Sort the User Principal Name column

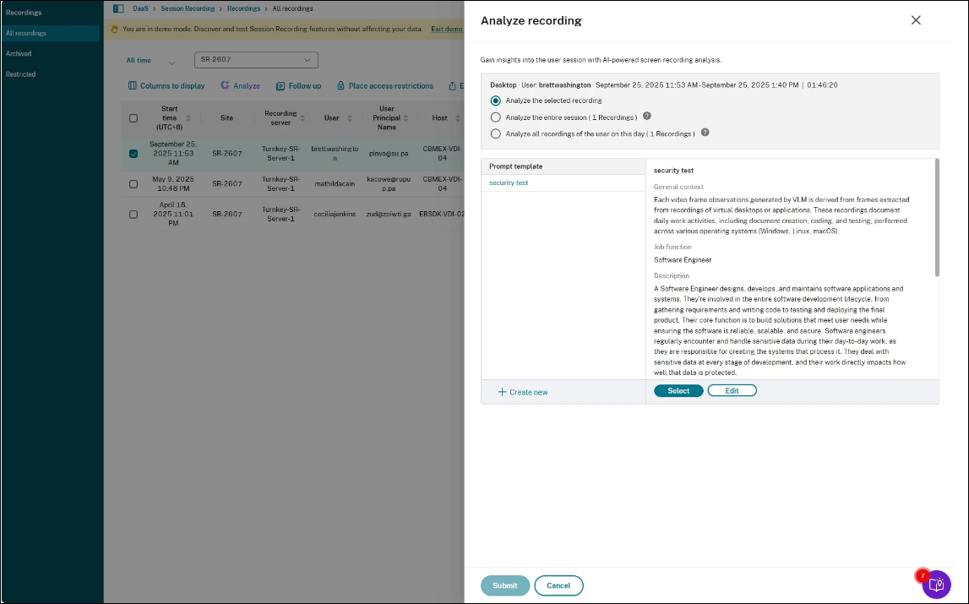tap(406, 118)
